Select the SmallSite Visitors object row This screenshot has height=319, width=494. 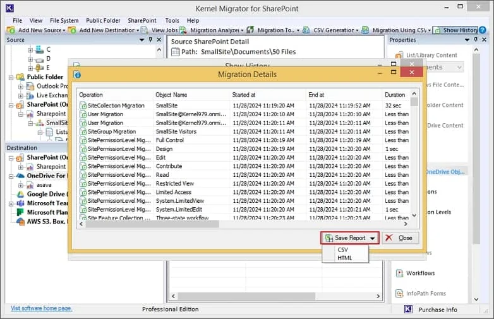click(244, 131)
